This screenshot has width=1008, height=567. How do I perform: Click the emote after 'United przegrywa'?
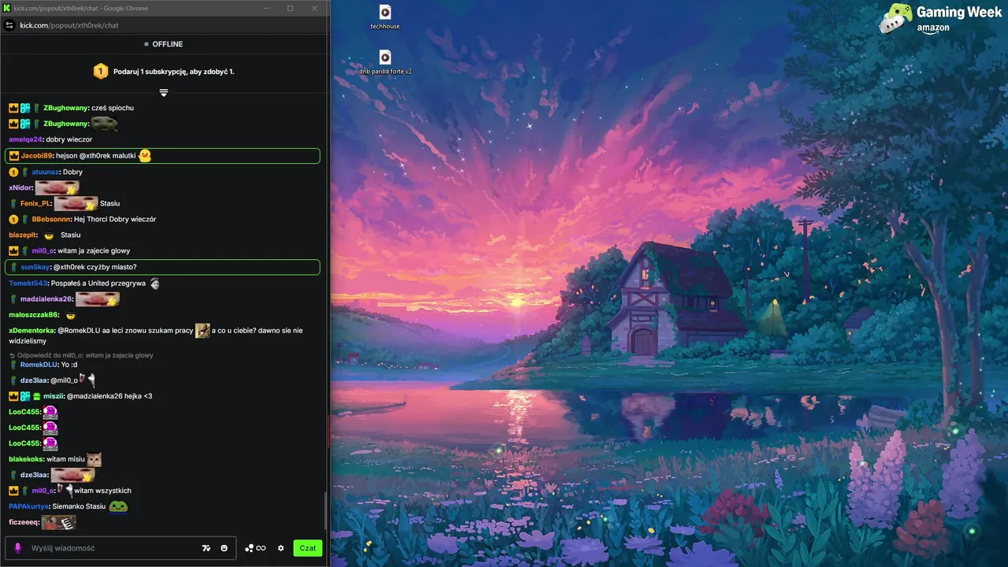155,283
